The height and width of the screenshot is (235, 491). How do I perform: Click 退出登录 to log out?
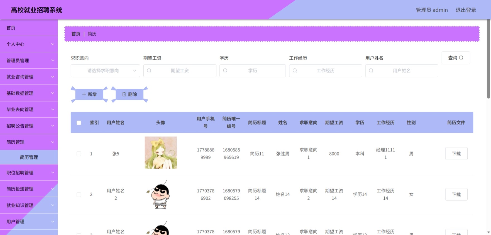(x=466, y=10)
